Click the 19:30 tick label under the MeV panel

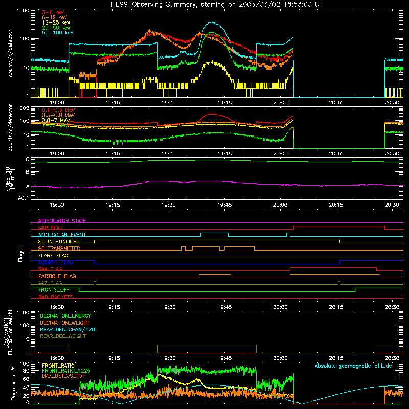pyautogui.click(x=169, y=154)
